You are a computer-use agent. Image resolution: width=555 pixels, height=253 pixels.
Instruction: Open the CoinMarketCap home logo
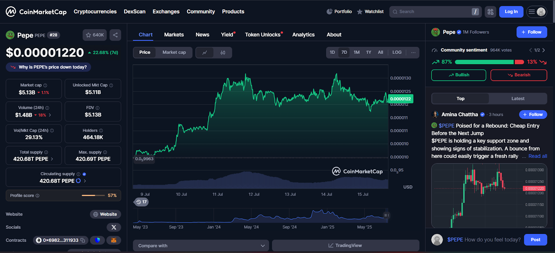[x=36, y=12]
